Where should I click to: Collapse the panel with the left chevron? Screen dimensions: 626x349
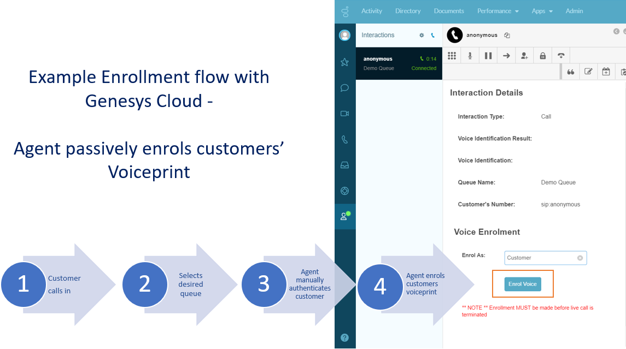[x=616, y=31]
